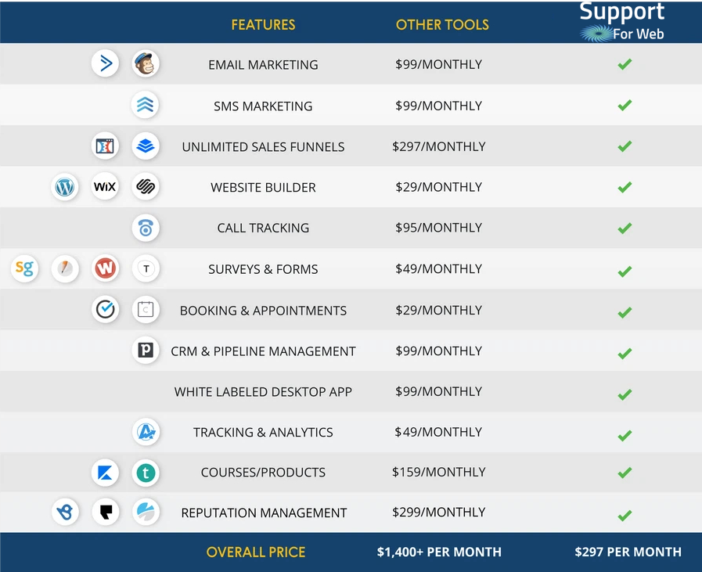The height and width of the screenshot is (572, 702).
Task: Click the 'TRACKING & ANALYTICS' label
Action: click(x=263, y=433)
